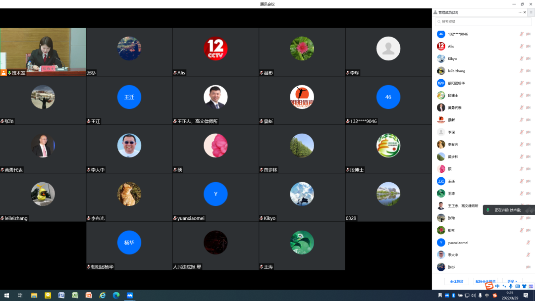Click the Y avatar on yuanxiaomei tile
535x301 pixels.
click(215, 194)
